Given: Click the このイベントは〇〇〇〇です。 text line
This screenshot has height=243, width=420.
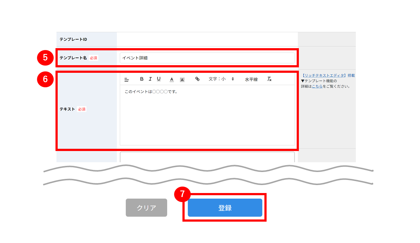Looking at the screenshot, I should pyautogui.click(x=151, y=92).
